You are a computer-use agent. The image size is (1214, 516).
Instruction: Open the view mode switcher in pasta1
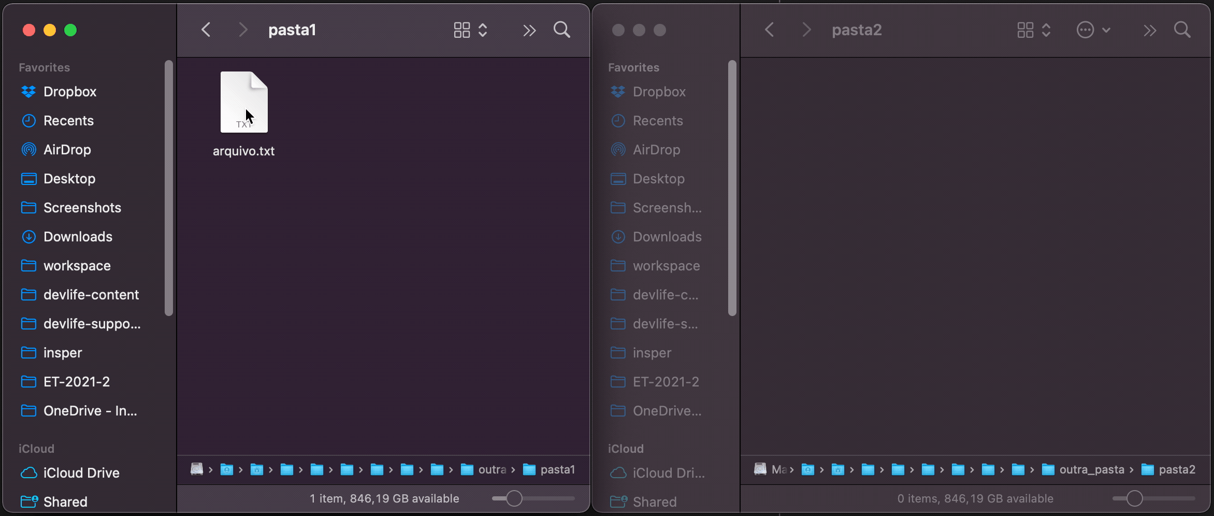pyautogui.click(x=470, y=30)
